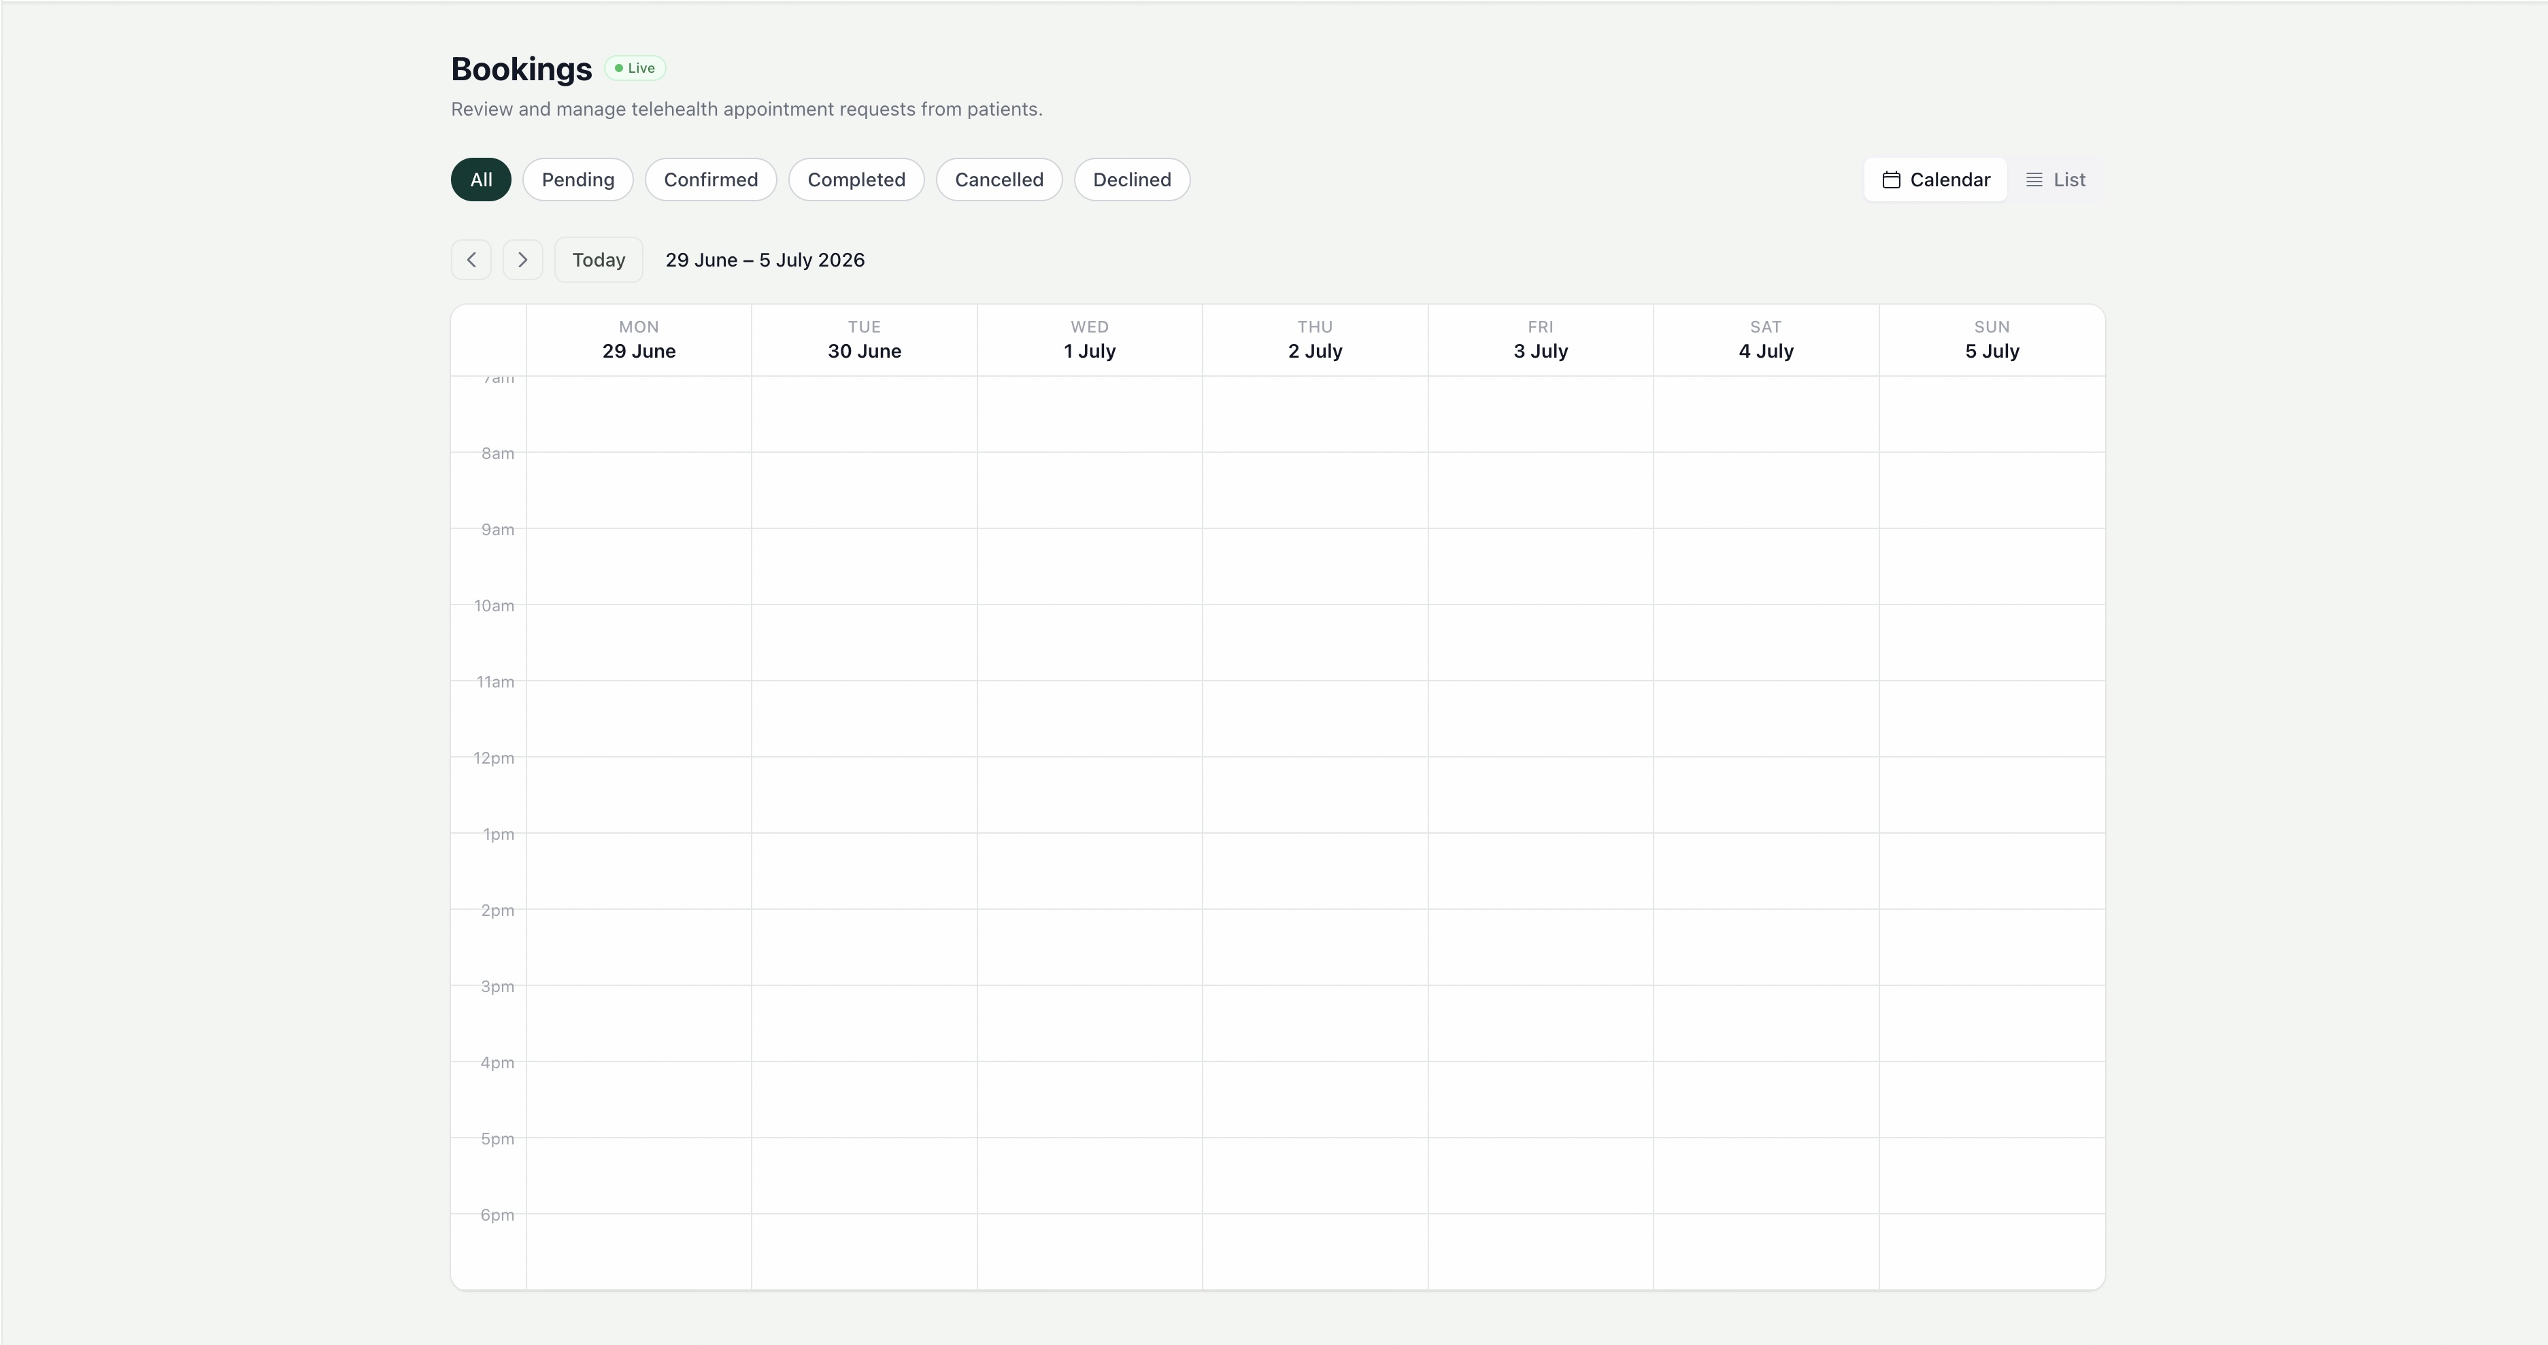Go to next week with right chevron

click(522, 260)
